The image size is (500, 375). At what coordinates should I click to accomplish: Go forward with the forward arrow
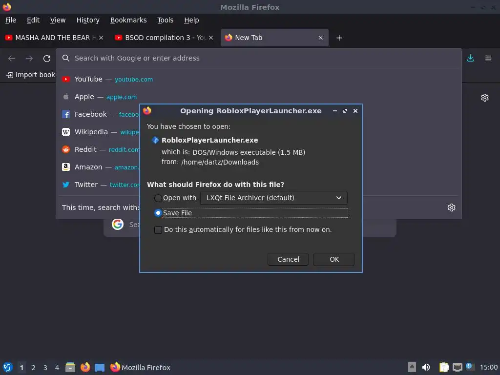coord(29,59)
